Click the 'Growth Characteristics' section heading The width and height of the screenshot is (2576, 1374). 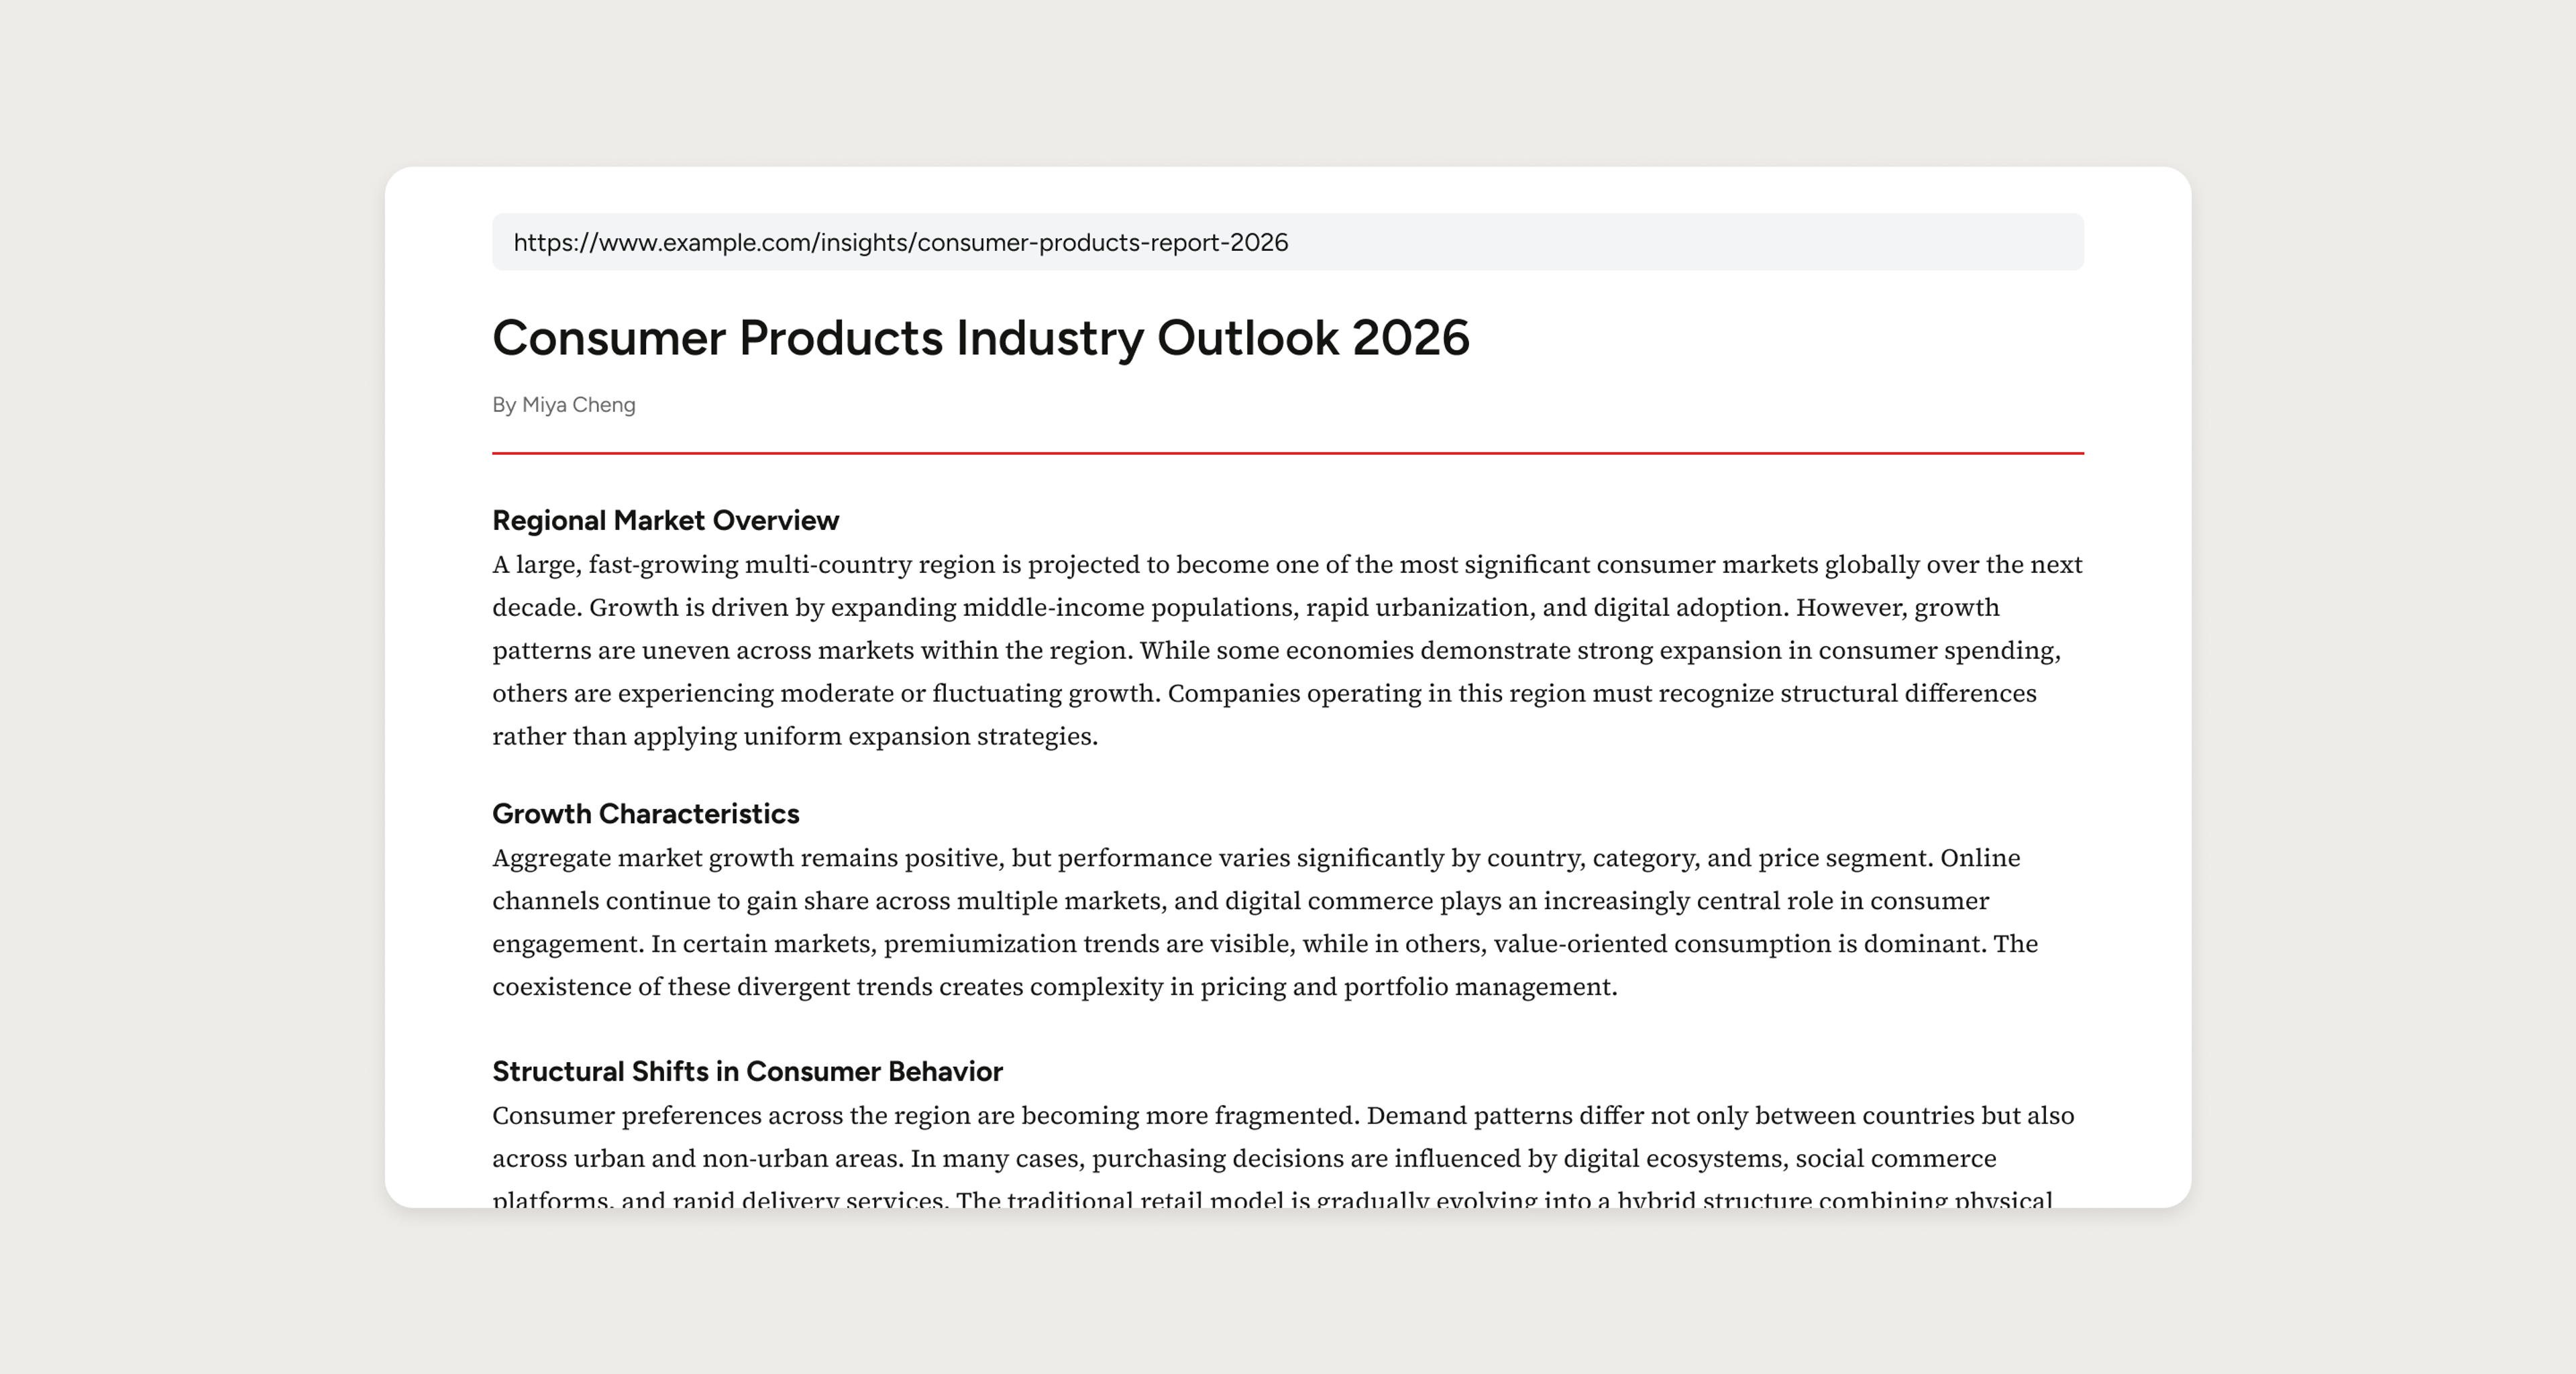point(645,814)
